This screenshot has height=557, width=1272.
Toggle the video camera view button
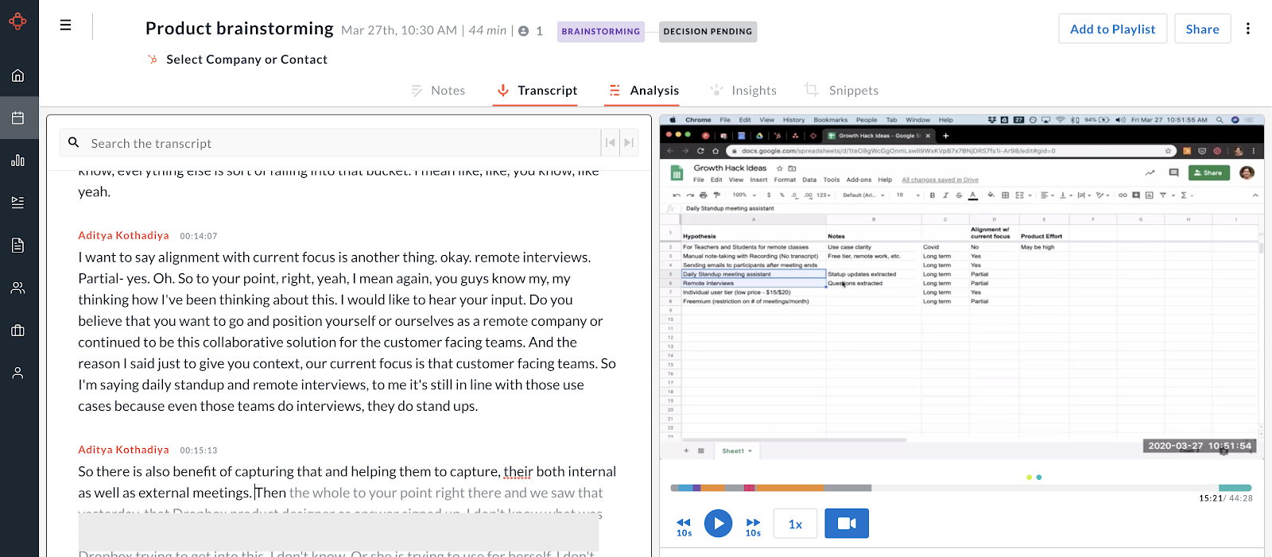(x=847, y=524)
